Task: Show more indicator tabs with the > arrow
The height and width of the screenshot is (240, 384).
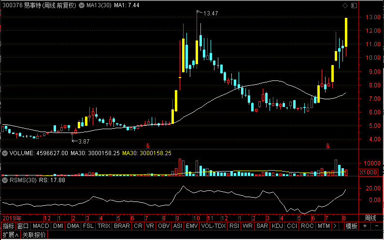Action: (x=335, y=226)
